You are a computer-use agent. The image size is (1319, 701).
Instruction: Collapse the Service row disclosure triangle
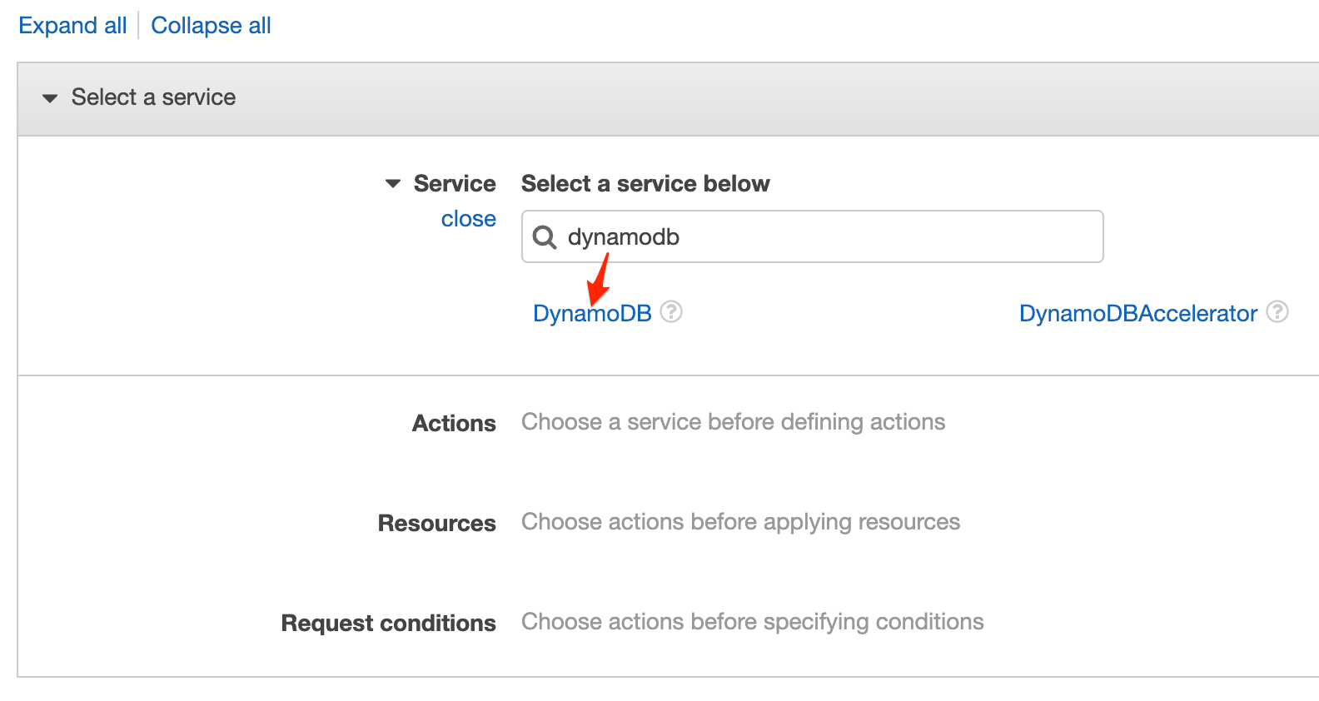coord(393,183)
